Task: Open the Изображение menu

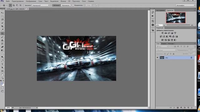Action: point(31,1)
